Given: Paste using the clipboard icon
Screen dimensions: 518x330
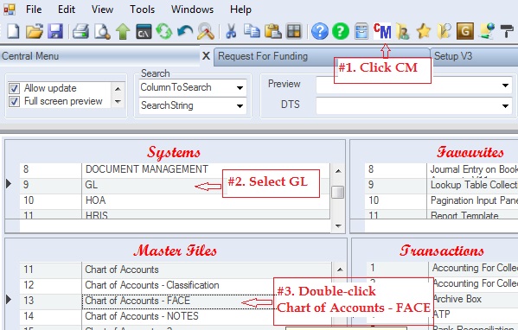Looking at the screenshot, I should (273, 31).
